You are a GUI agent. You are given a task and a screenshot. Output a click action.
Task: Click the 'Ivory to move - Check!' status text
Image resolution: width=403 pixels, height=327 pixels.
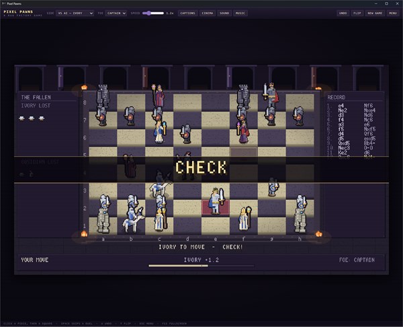click(x=200, y=247)
